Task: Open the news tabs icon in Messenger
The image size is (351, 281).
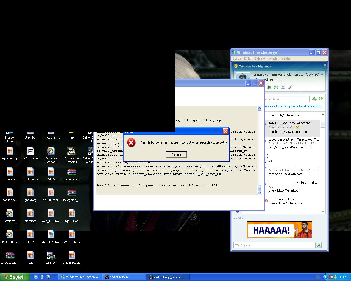Action: [283, 87]
